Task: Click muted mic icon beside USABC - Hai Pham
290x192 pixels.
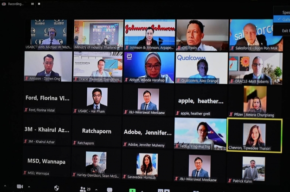Action: [75, 111]
